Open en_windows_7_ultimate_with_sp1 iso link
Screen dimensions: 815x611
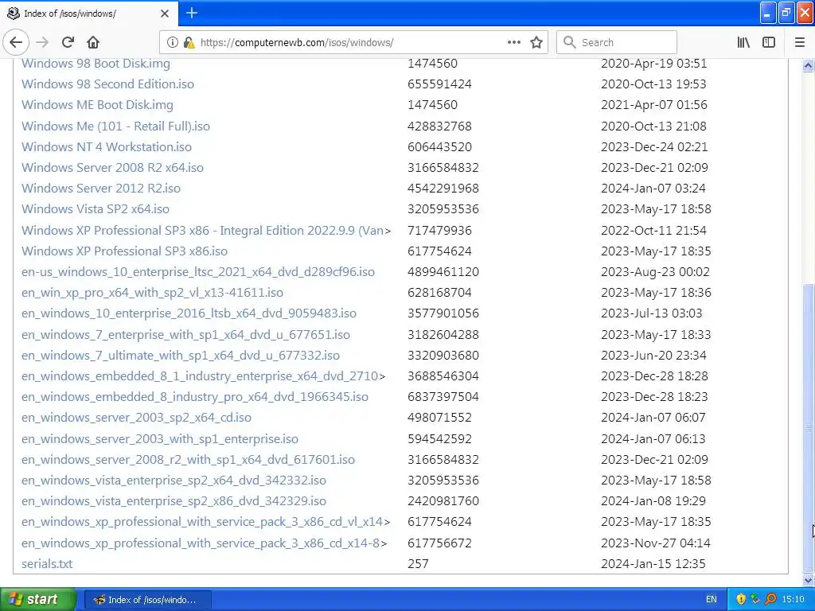(181, 356)
